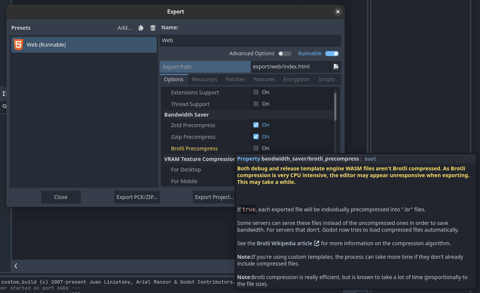Screen dimensions: 480x293
Task: Switch to the Features tab
Action: coord(264,79)
